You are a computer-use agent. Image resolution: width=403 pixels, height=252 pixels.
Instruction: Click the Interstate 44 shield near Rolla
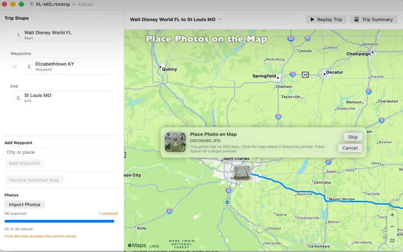click(x=169, y=211)
